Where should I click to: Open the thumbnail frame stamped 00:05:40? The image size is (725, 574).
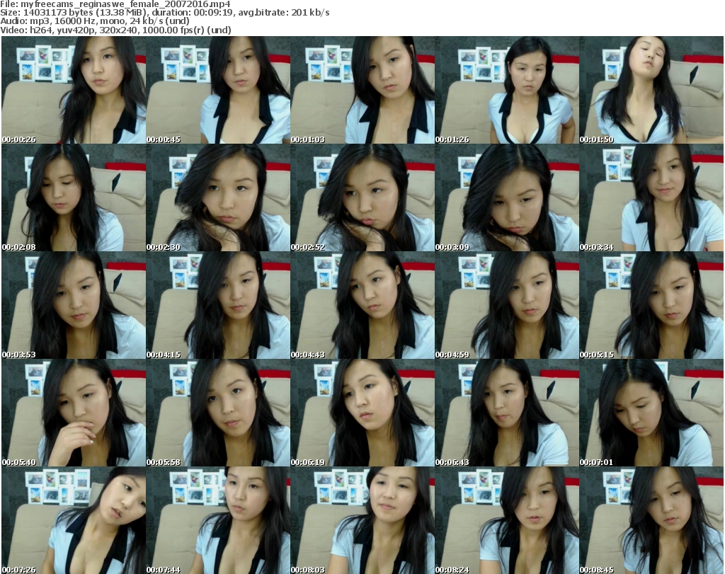click(74, 413)
